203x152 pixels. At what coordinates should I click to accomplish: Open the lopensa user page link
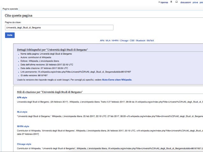[164, 2]
